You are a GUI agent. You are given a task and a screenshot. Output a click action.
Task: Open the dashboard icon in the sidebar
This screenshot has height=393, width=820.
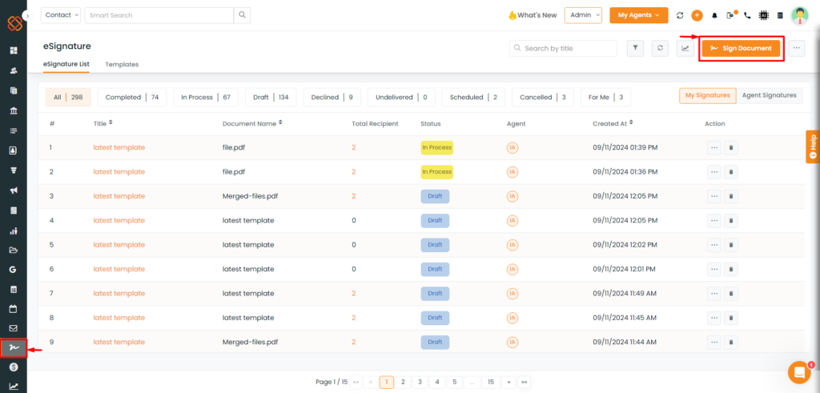pyautogui.click(x=14, y=50)
